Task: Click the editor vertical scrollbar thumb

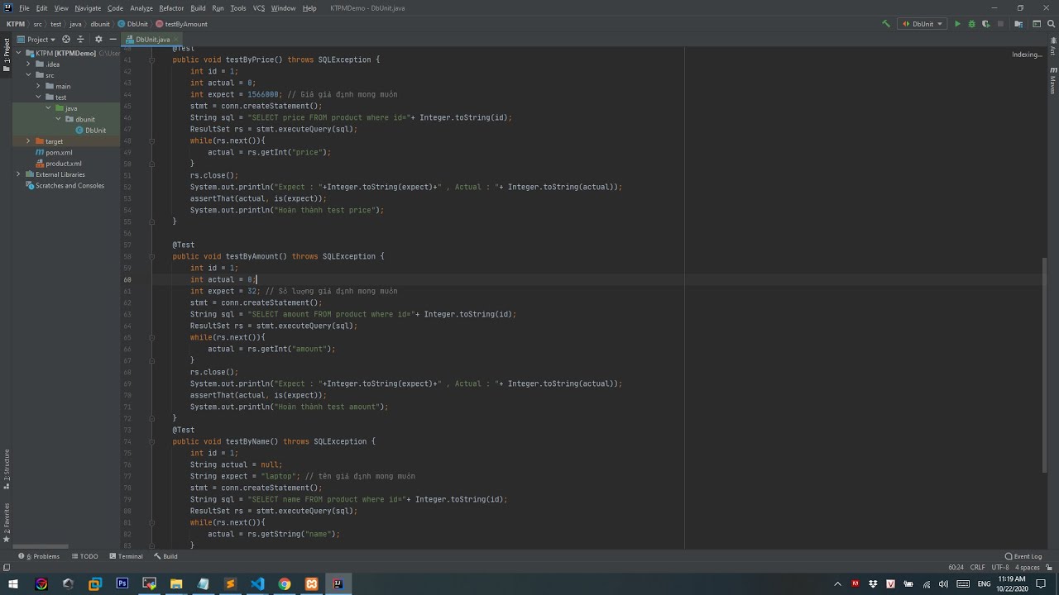Action: click(1045, 364)
